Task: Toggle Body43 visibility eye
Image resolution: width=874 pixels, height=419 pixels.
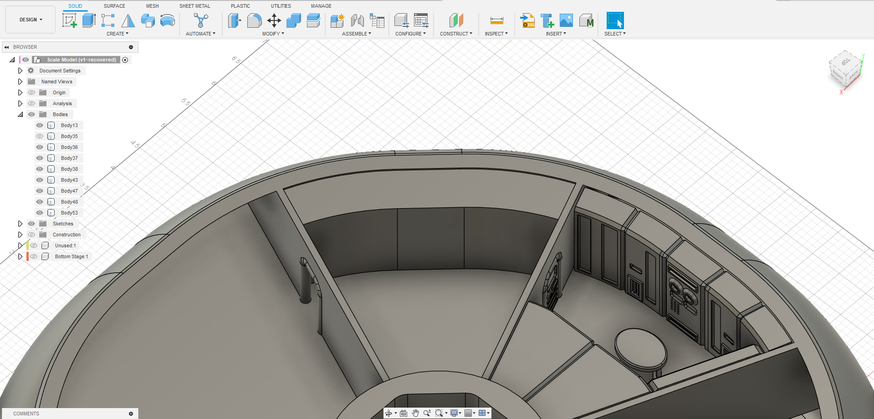Action: pos(40,180)
